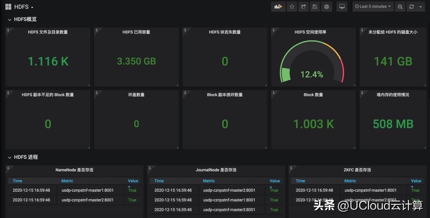Open 坏盘数量 panel title menu

click(x=136, y=95)
